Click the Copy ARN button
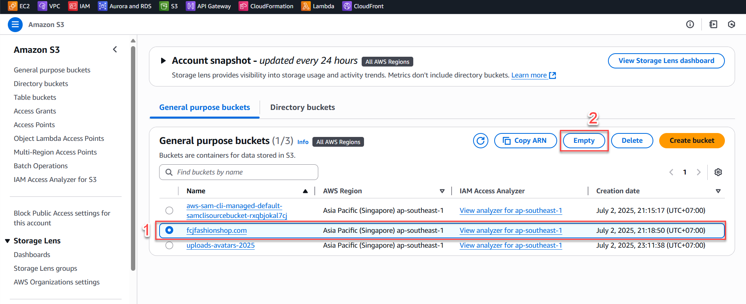Viewport: 746px width, 304px height. point(525,140)
